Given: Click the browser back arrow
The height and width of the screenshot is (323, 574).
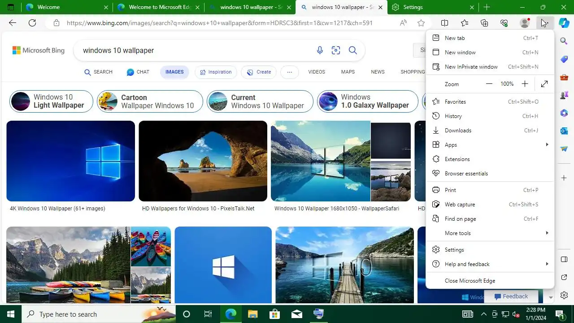Looking at the screenshot, I should (13, 23).
